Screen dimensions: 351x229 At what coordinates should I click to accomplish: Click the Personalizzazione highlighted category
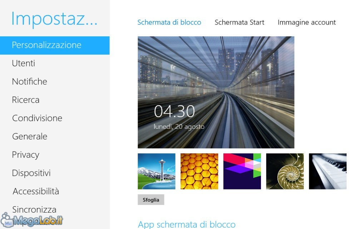[x=55, y=45]
